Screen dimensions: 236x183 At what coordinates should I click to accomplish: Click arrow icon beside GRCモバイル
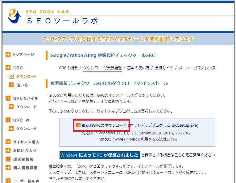tap(8, 98)
